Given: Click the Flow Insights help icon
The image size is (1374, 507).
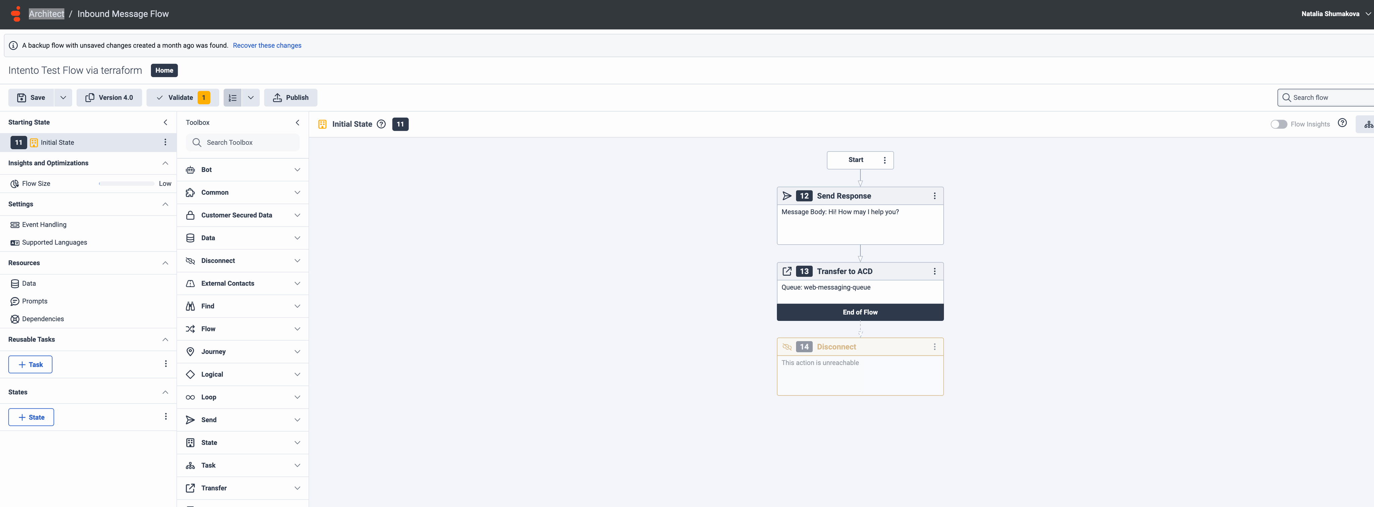Looking at the screenshot, I should click(1342, 123).
